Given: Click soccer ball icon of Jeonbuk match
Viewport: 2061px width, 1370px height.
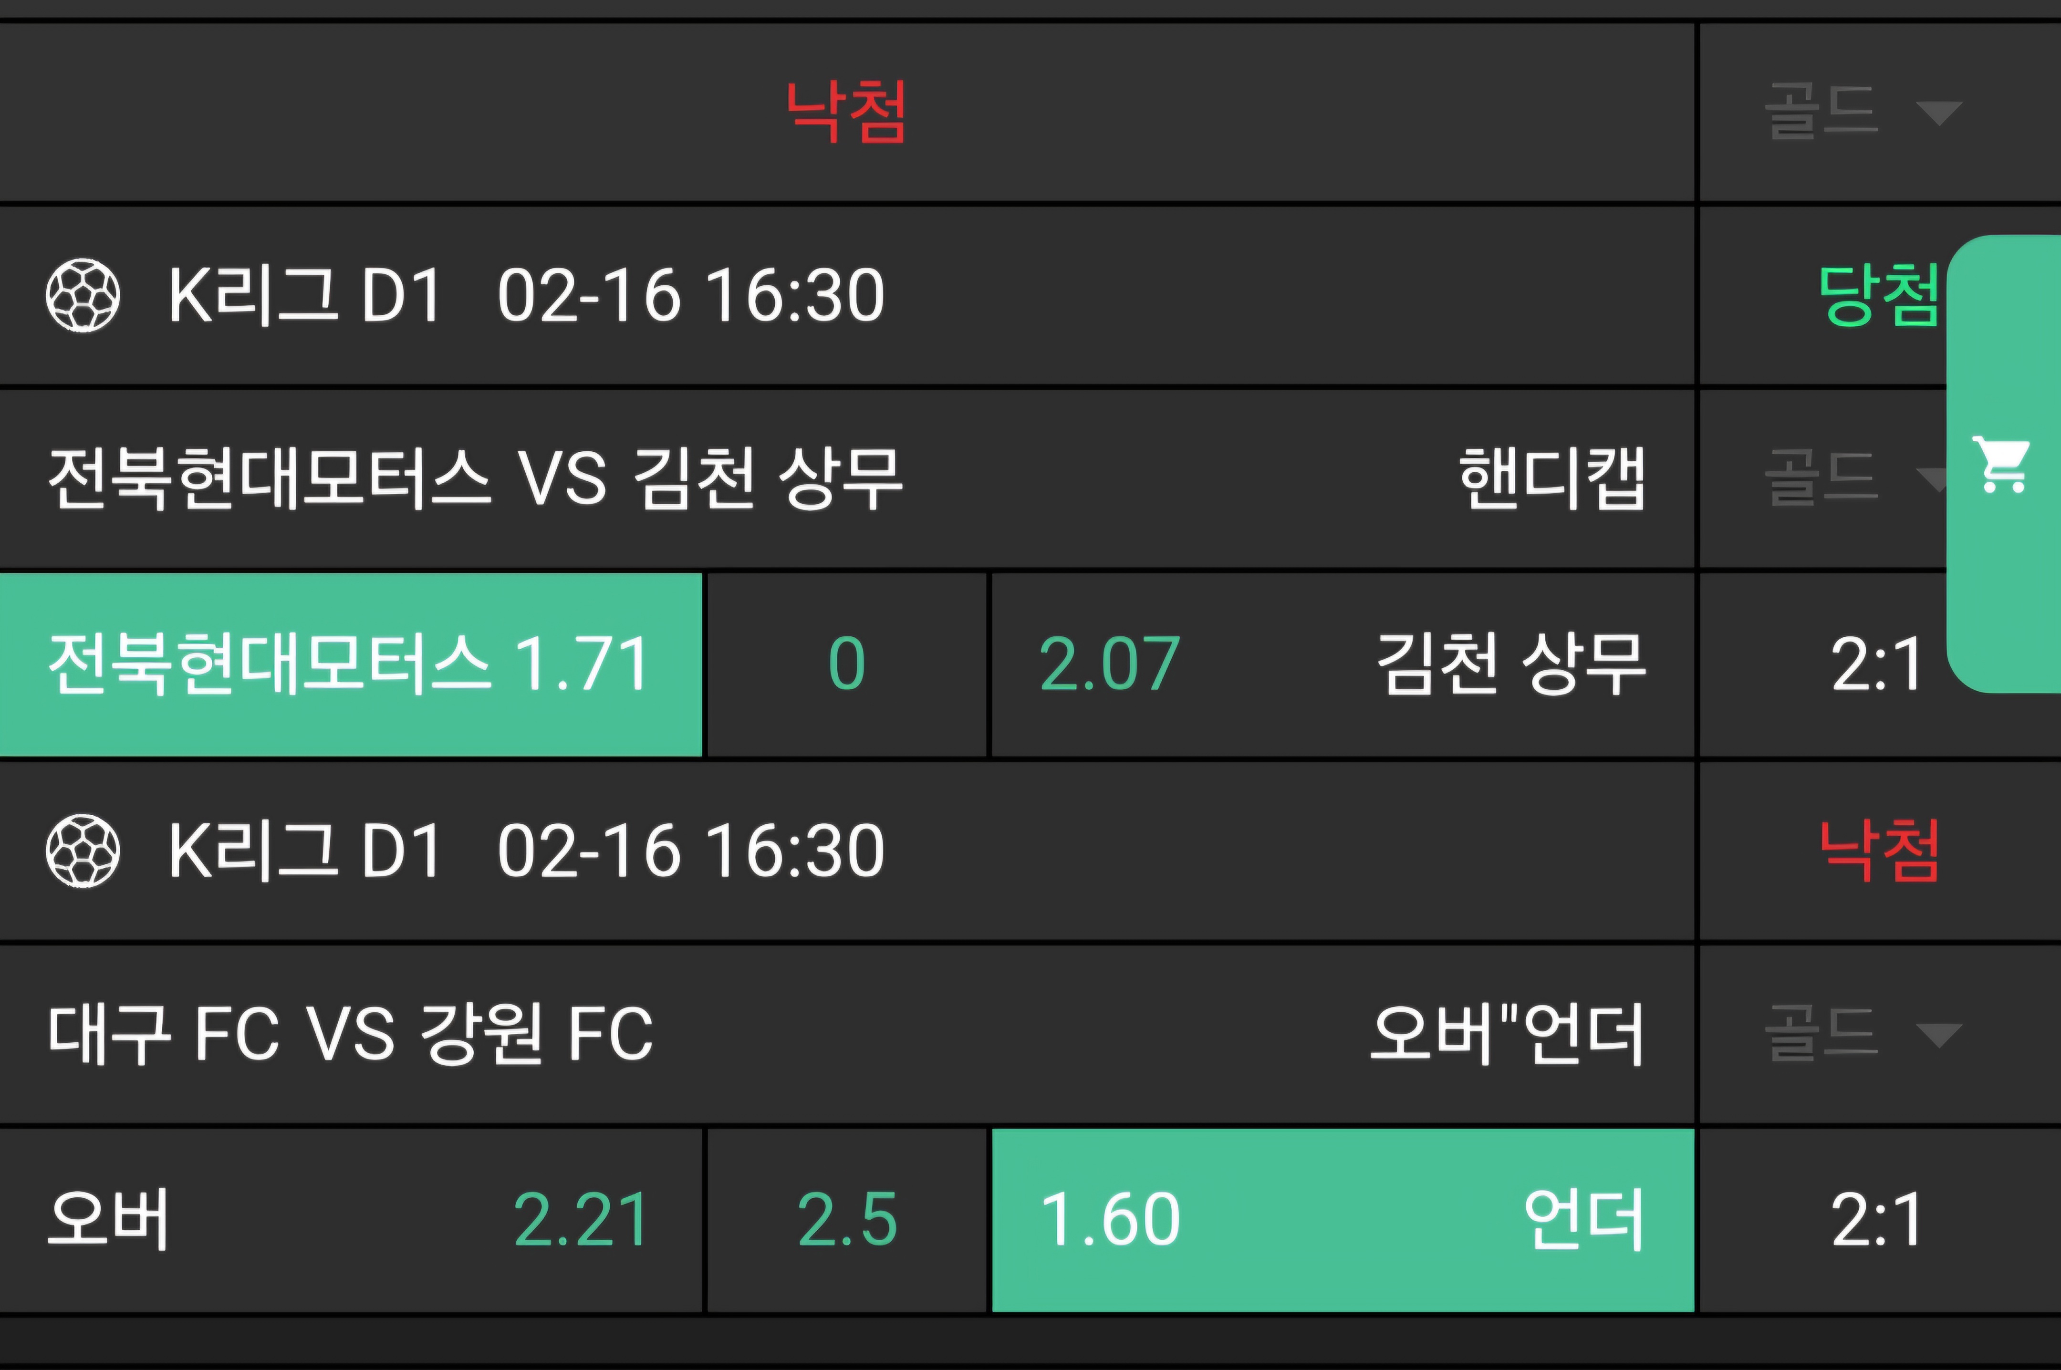Looking at the screenshot, I should 83,295.
